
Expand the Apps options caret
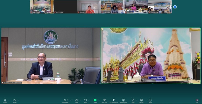[x=136, y=100]
